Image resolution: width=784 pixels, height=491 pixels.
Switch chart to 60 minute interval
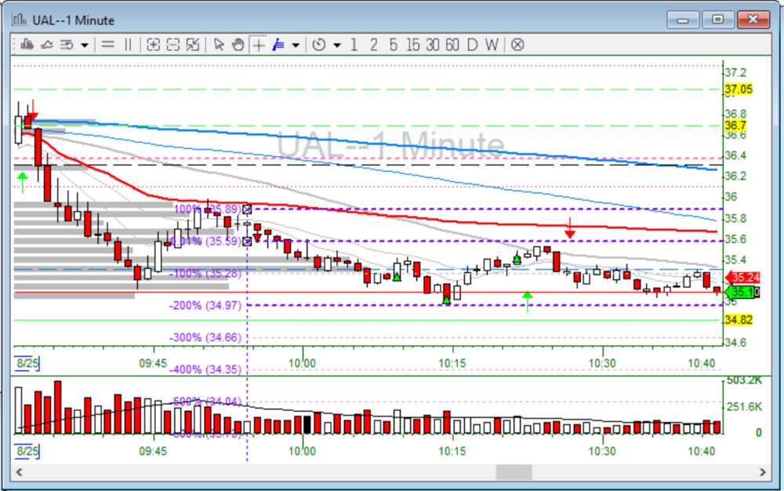pyautogui.click(x=452, y=45)
